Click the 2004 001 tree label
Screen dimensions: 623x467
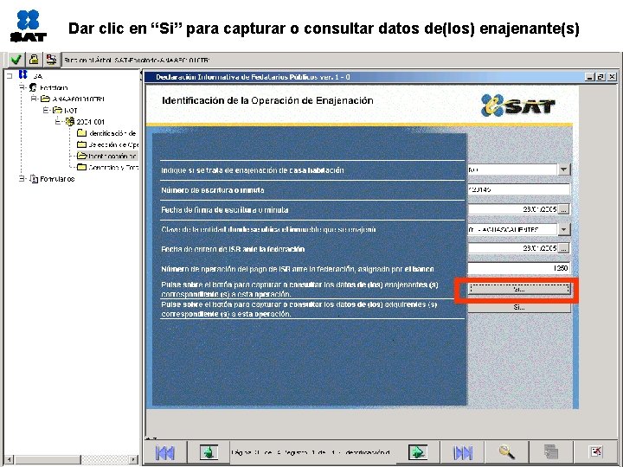click(x=91, y=122)
